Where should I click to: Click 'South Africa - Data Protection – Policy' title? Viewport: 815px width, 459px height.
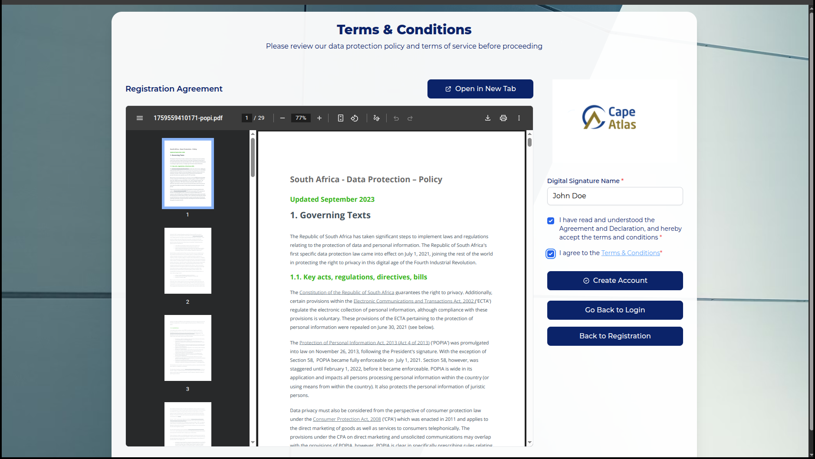tap(366, 180)
